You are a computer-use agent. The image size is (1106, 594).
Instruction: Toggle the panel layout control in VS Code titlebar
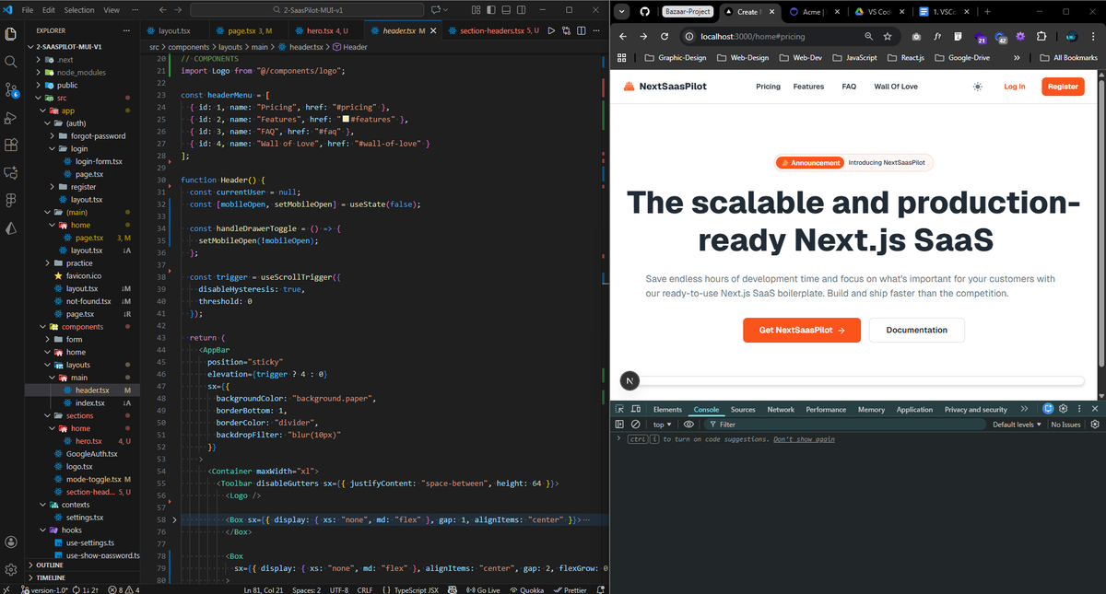coord(508,9)
